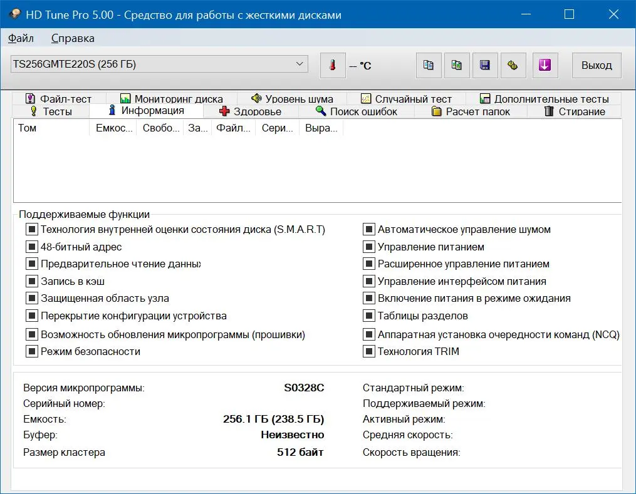Image resolution: width=636 pixels, height=494 pixels.
Task: Click firmware version value S0328C
Action: click(x=304, y=388)
